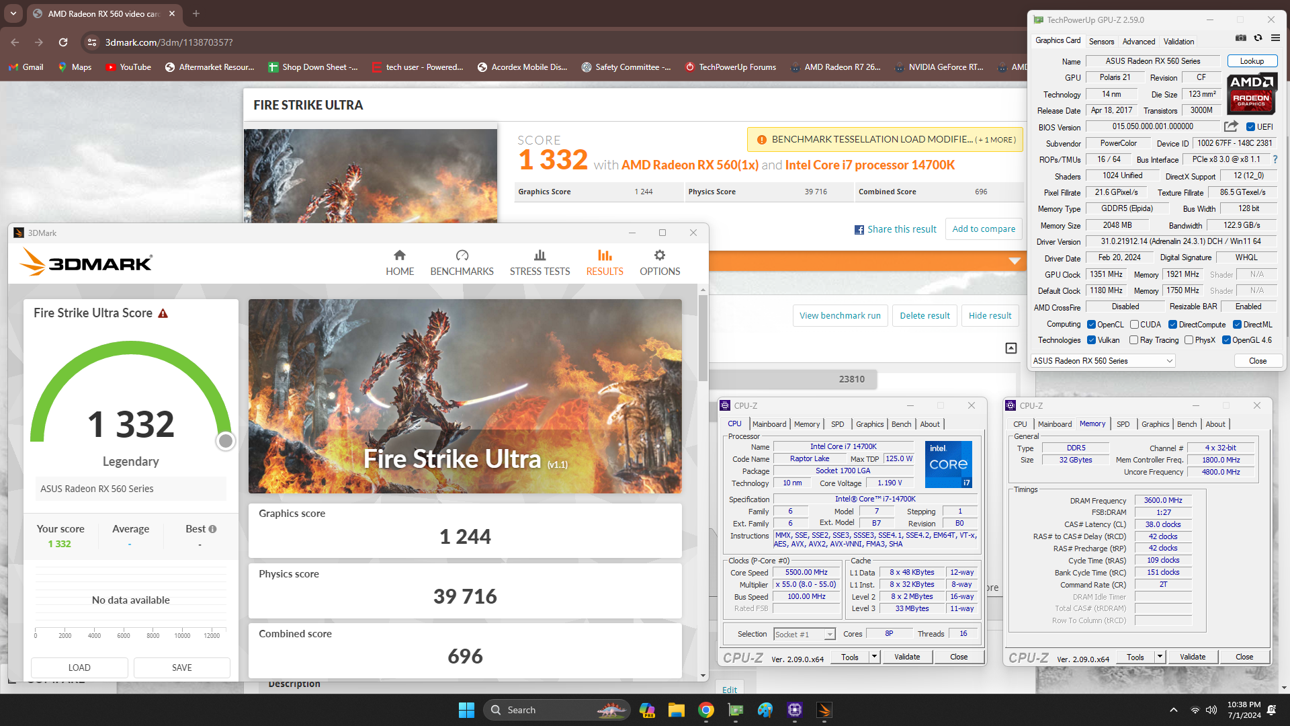Click Add to compare button
The image size is (1290, 726).
(984, 229)
